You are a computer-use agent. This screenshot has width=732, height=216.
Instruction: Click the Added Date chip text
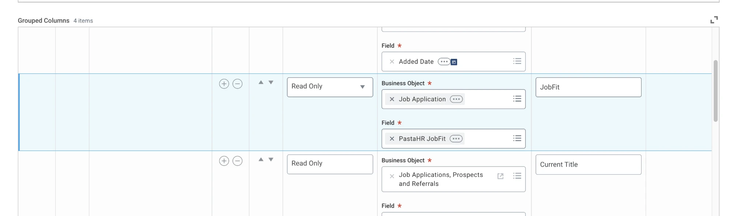(x=416, y=62)
